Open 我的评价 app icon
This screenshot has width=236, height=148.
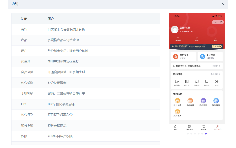point(177,112)
